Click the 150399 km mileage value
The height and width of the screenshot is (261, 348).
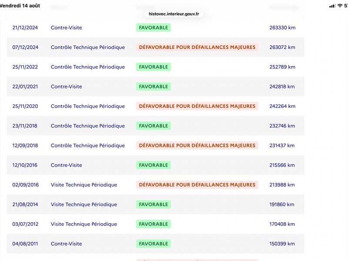(282, 244)
